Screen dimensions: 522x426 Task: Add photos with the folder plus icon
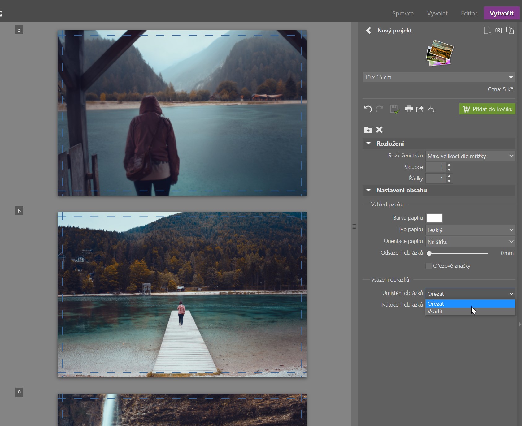click(368, 130)
